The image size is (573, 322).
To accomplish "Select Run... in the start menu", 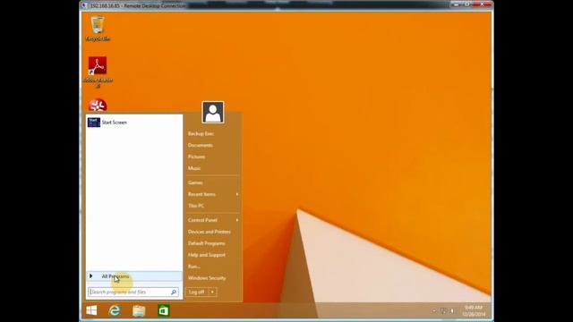I will pos(194,267).
